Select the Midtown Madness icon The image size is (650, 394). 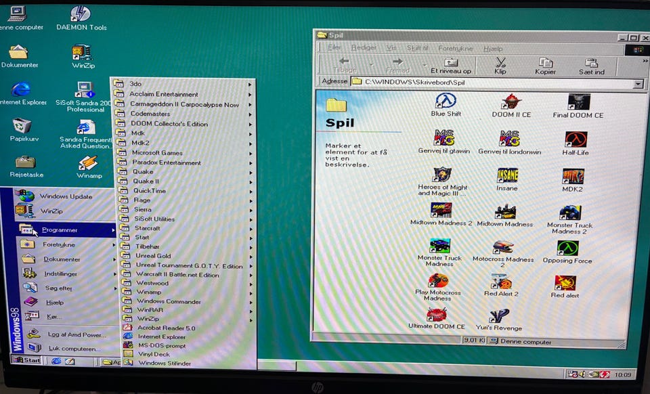point(505,215)
